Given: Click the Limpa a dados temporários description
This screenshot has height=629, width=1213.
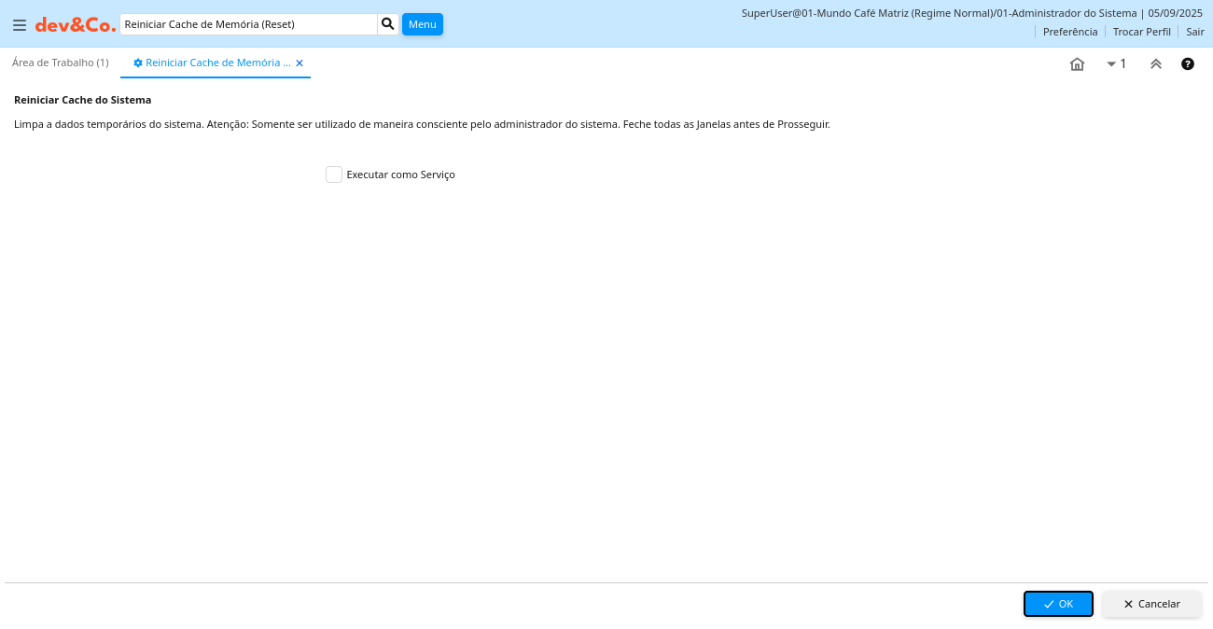Looking at the screenshot, I should tap(422, 124).
